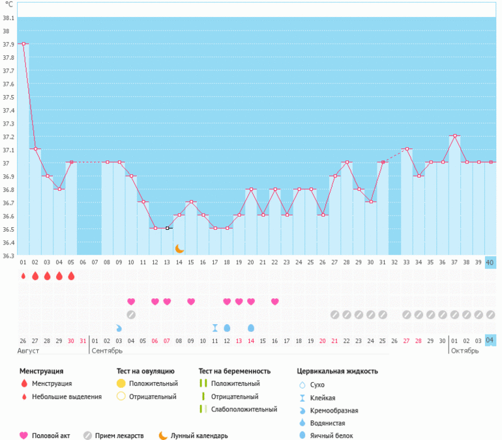The height and width of the screenshot is (440, 502).
Task: Click the light spotting drop on day 01
Action: 23,276
